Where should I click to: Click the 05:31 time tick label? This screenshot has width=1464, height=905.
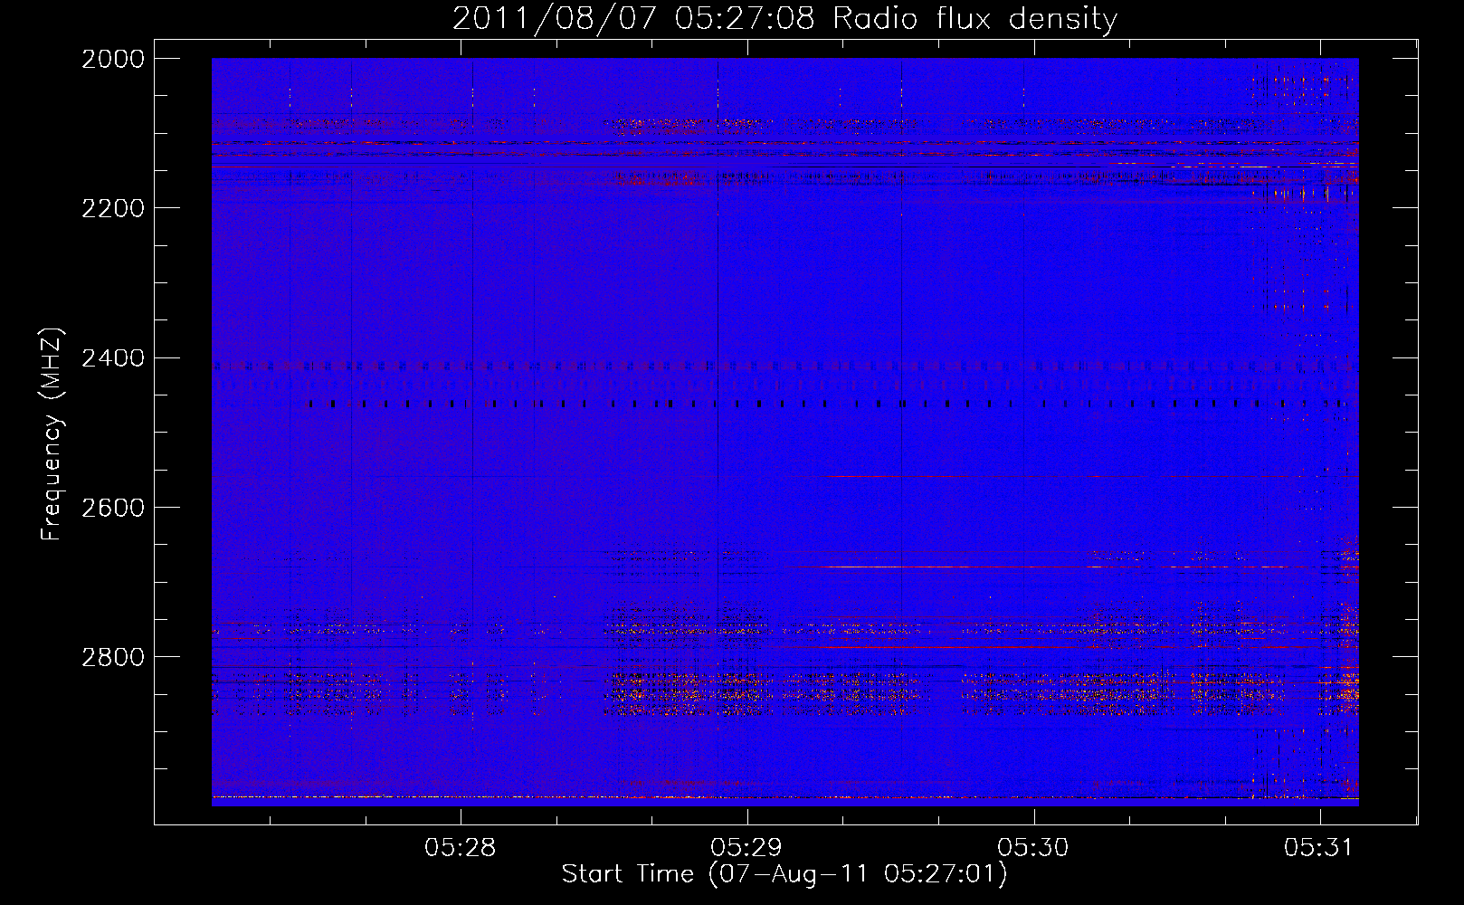click(x=1320, y=848)
